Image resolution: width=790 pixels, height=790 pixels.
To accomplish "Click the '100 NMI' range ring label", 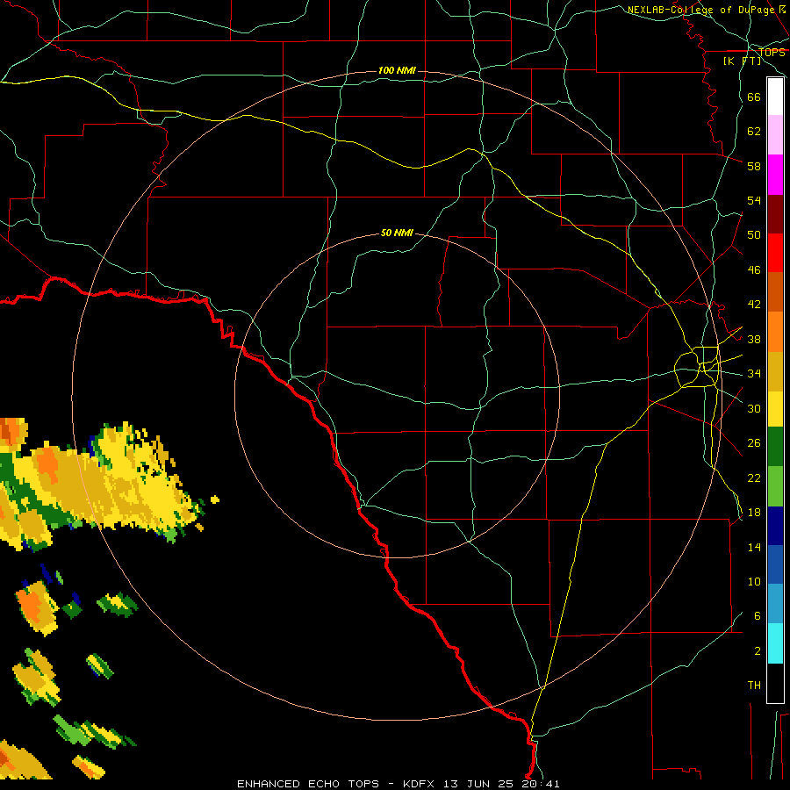I will 397,70.
